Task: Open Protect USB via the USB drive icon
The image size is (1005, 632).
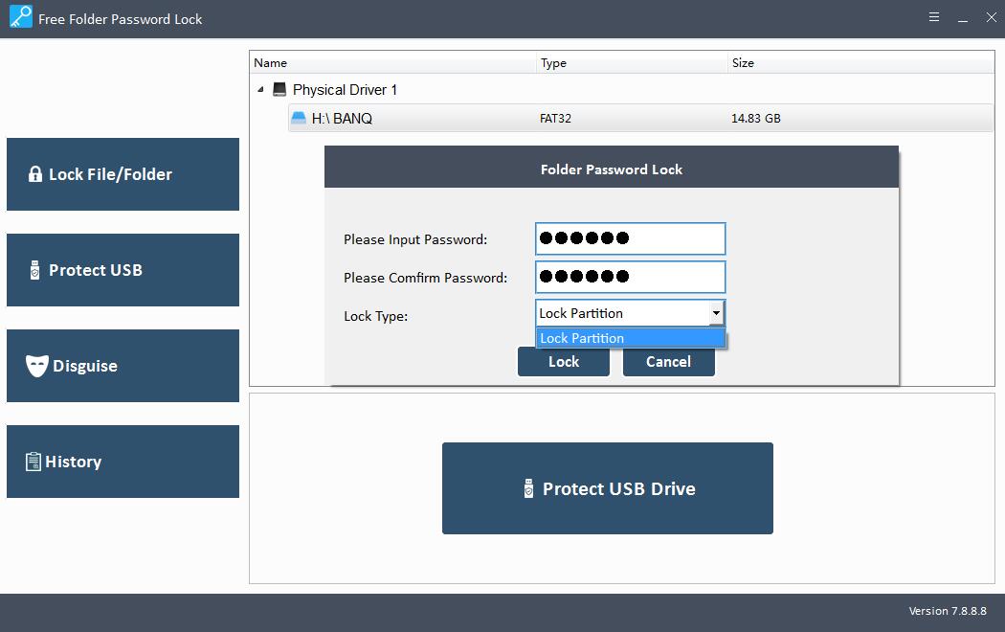Action: click(x=35, y=270)
